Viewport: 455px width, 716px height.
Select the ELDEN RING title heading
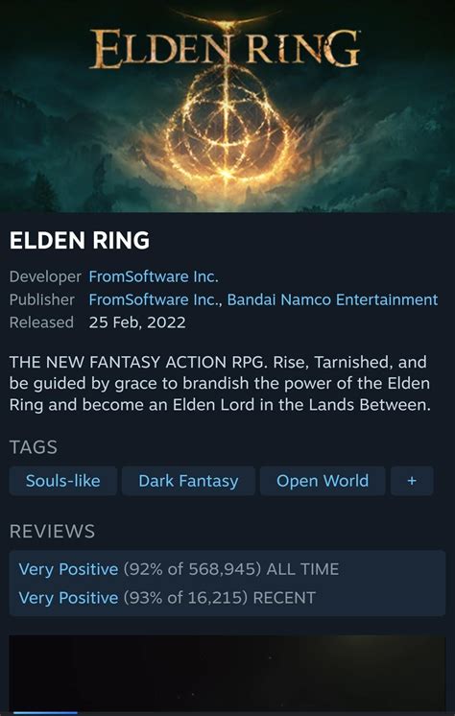80,241
